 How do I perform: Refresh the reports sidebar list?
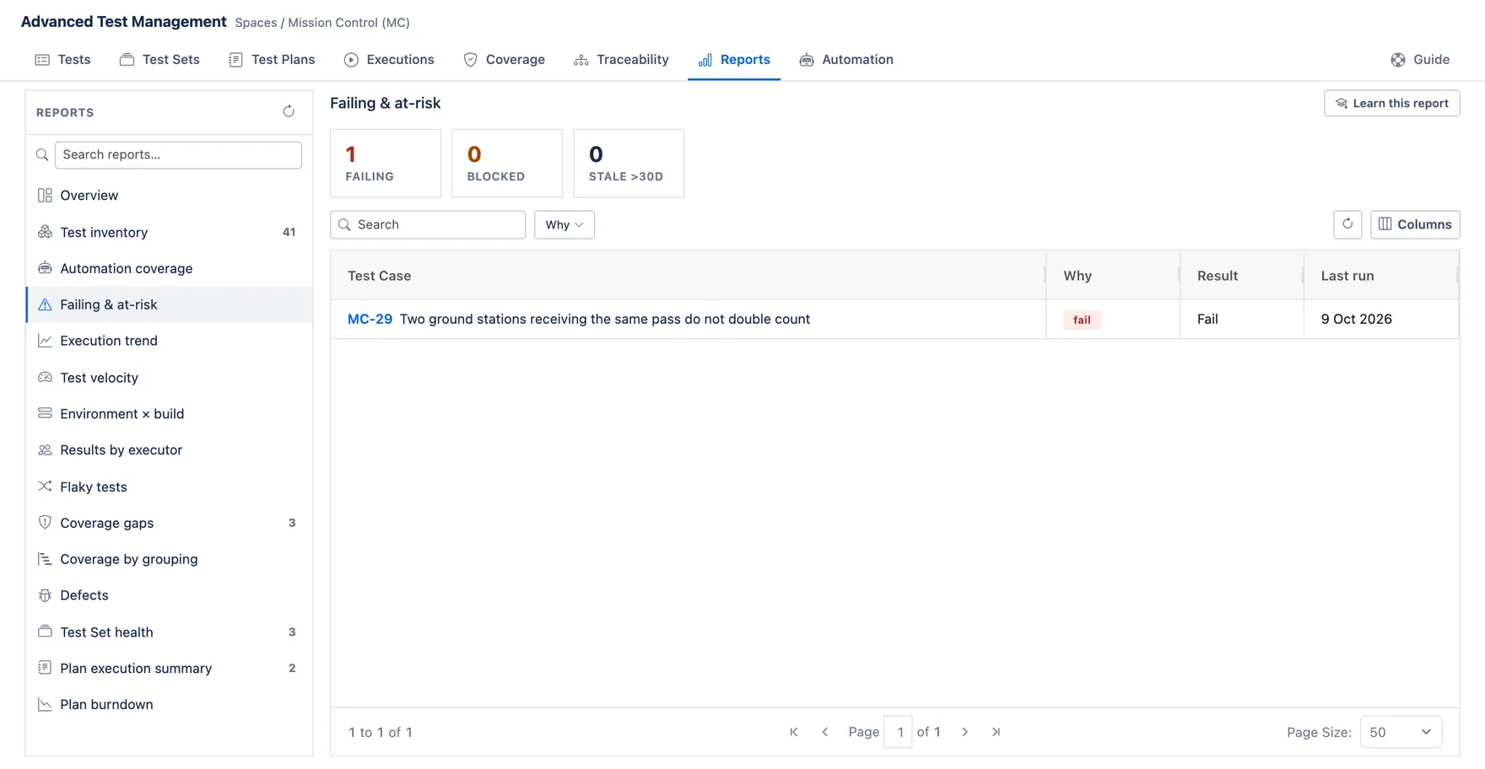pyautogui.click(x=289, y=111)
